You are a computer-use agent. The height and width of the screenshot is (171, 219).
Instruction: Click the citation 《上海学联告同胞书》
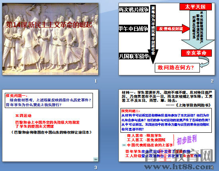click(193, 105)
